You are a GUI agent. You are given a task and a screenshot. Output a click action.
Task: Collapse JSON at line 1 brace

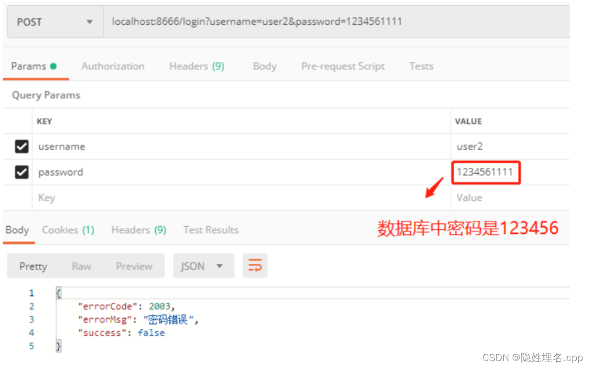coord(58,293)
